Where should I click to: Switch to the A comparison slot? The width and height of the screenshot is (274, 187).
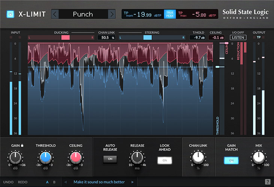(47, 182)
